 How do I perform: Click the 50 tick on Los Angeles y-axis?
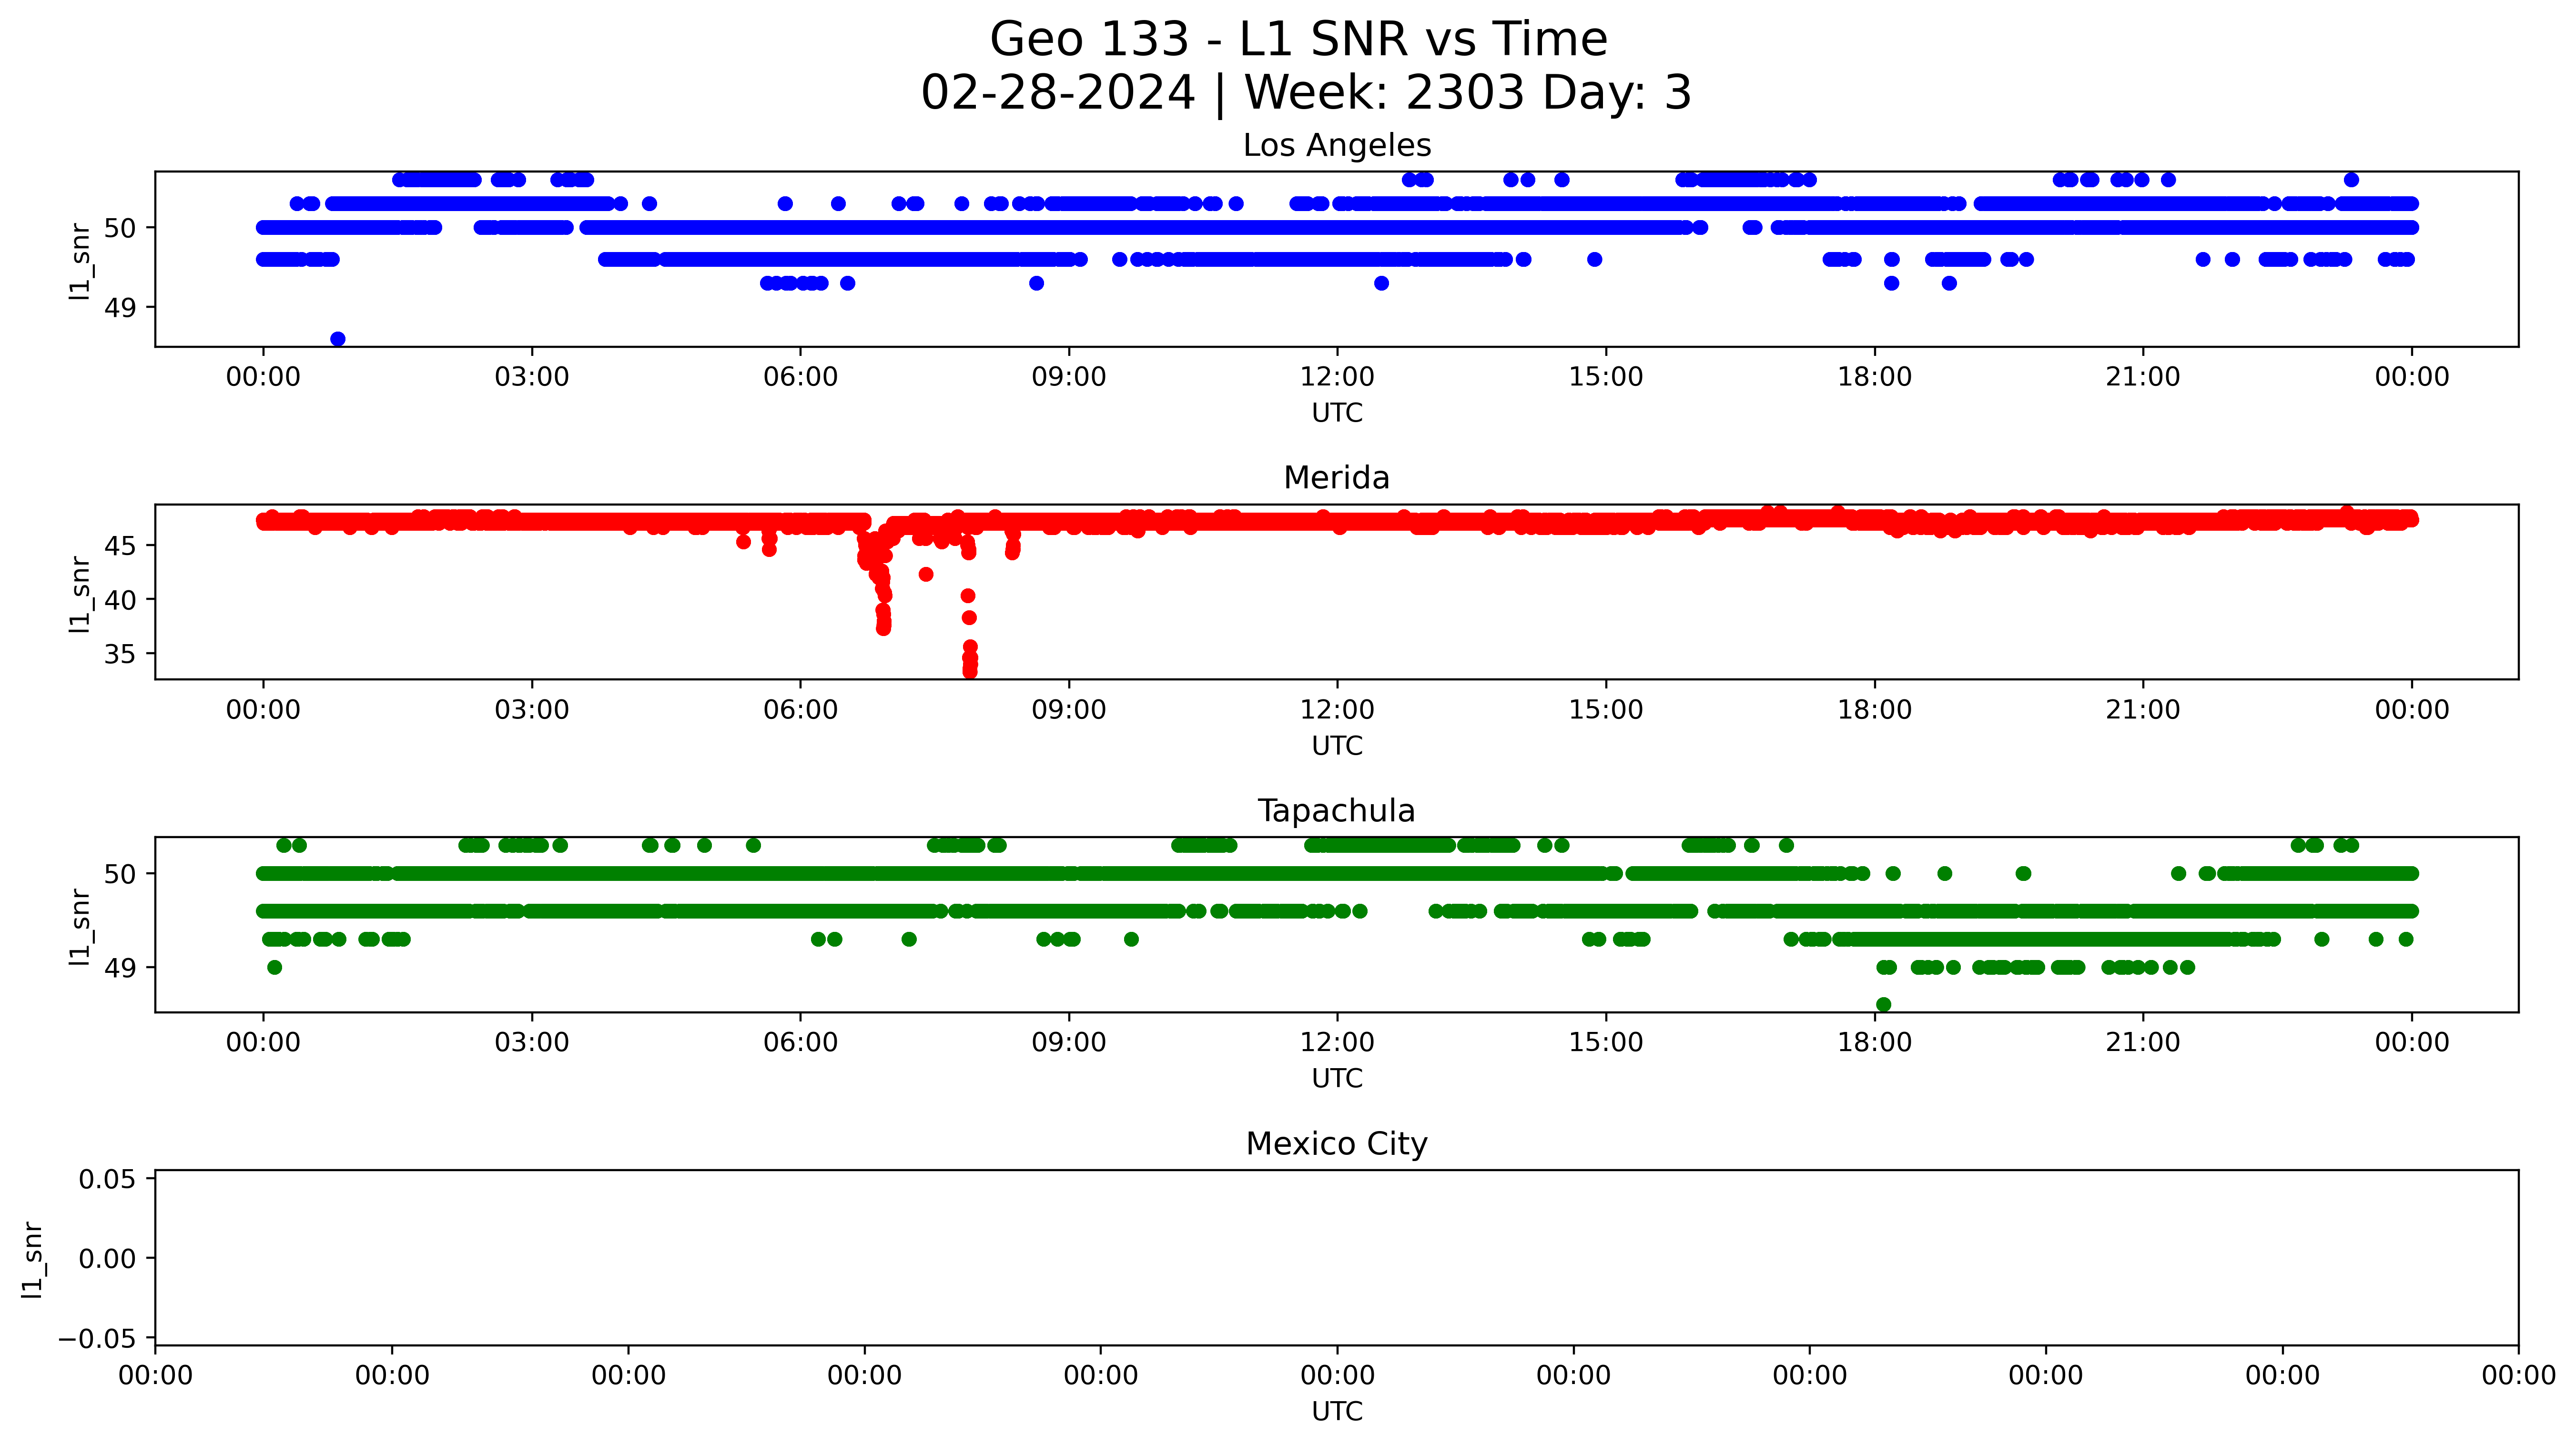click(120, 228)
